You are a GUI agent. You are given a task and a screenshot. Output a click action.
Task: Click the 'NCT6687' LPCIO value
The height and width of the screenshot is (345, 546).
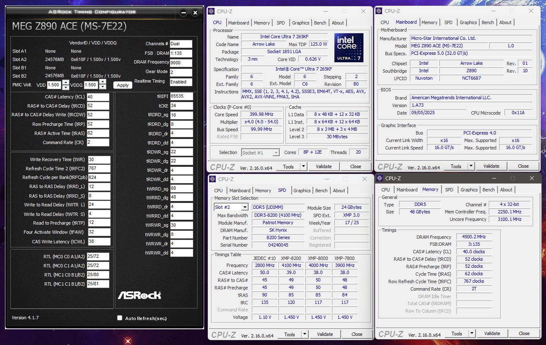471,78
